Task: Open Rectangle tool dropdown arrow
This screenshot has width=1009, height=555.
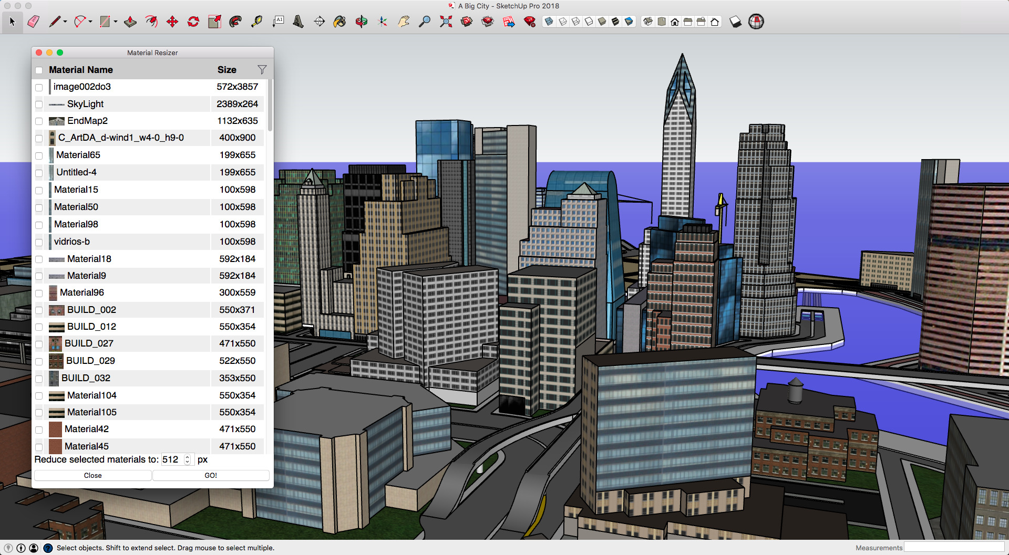Action: pyautogui.click(x=116, y=22)
